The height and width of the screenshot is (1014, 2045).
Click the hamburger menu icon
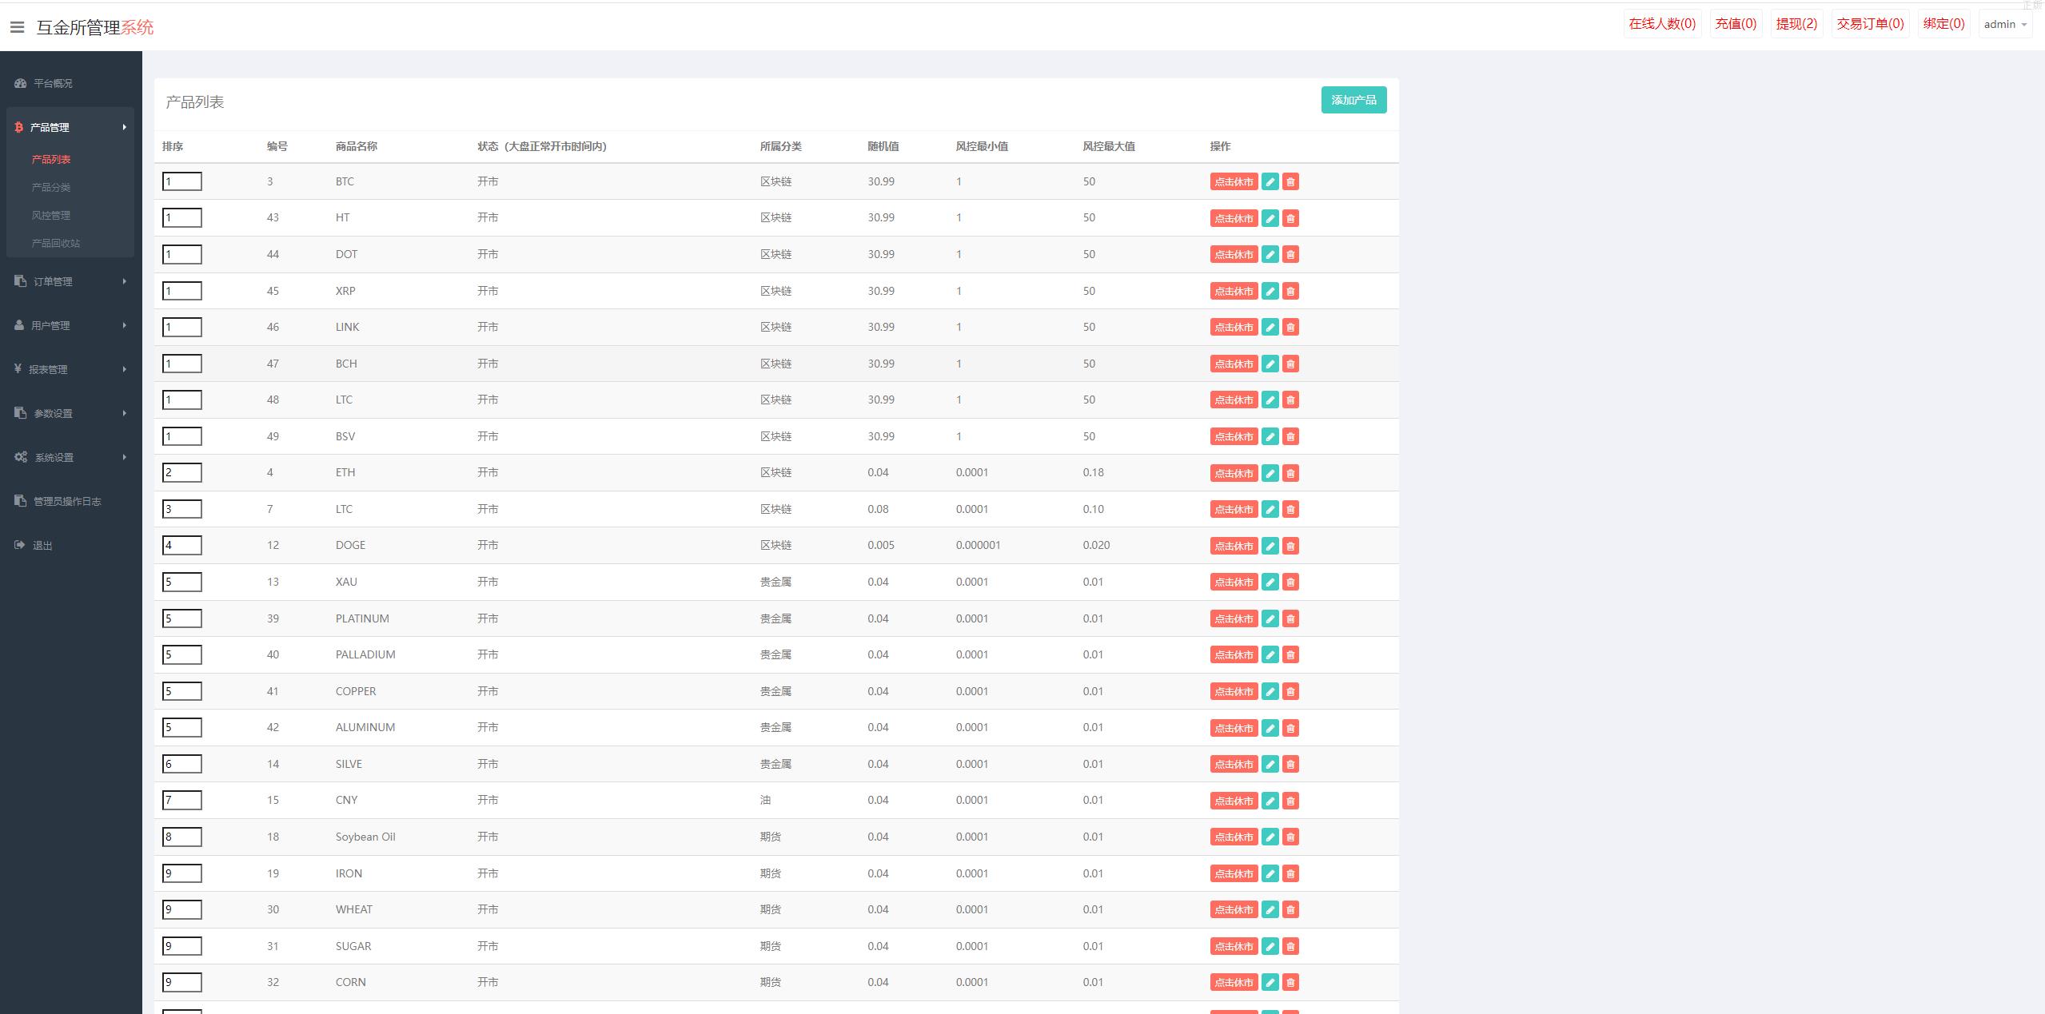tap(17, 27)
